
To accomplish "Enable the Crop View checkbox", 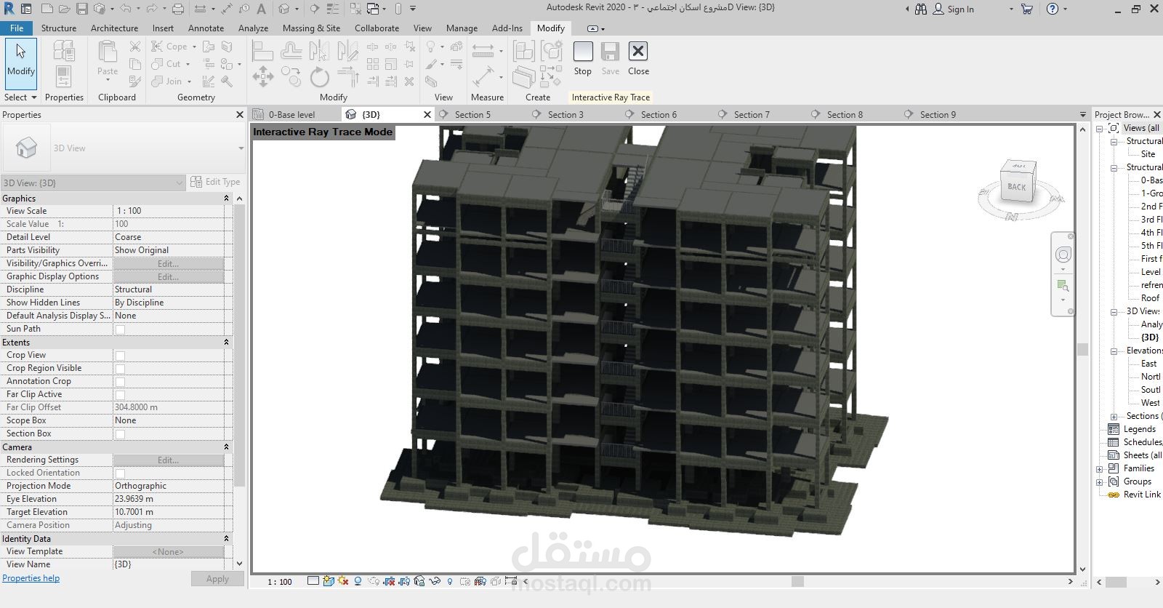I will point(121,356).
